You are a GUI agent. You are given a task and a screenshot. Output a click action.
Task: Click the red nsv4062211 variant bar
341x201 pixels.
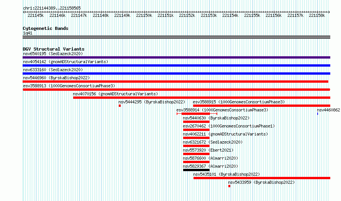coord(196,138)
